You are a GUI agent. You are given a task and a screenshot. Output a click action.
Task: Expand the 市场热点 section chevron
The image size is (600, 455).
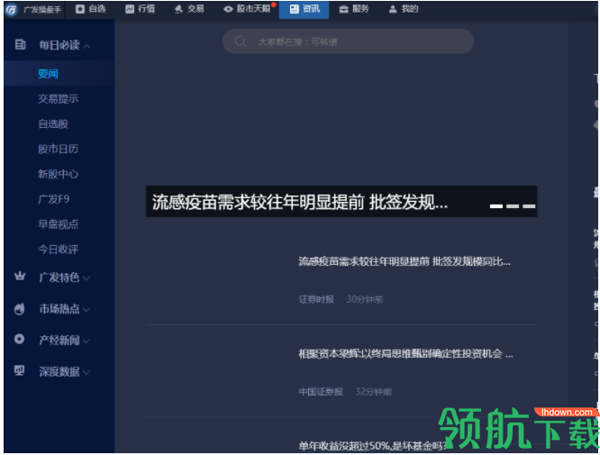(x=86, y=310)
